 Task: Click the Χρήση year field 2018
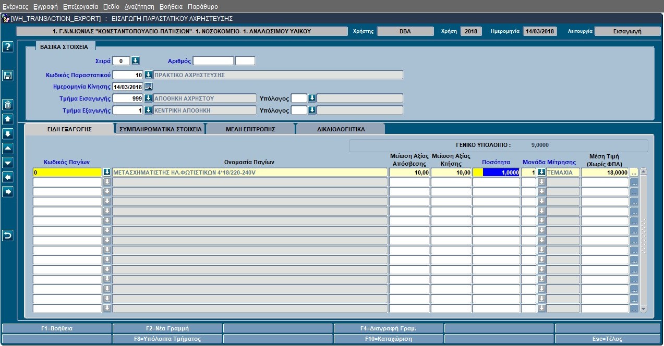471,31
